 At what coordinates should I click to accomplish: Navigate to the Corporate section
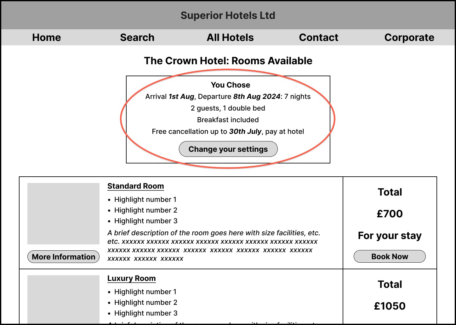[409, 37]
